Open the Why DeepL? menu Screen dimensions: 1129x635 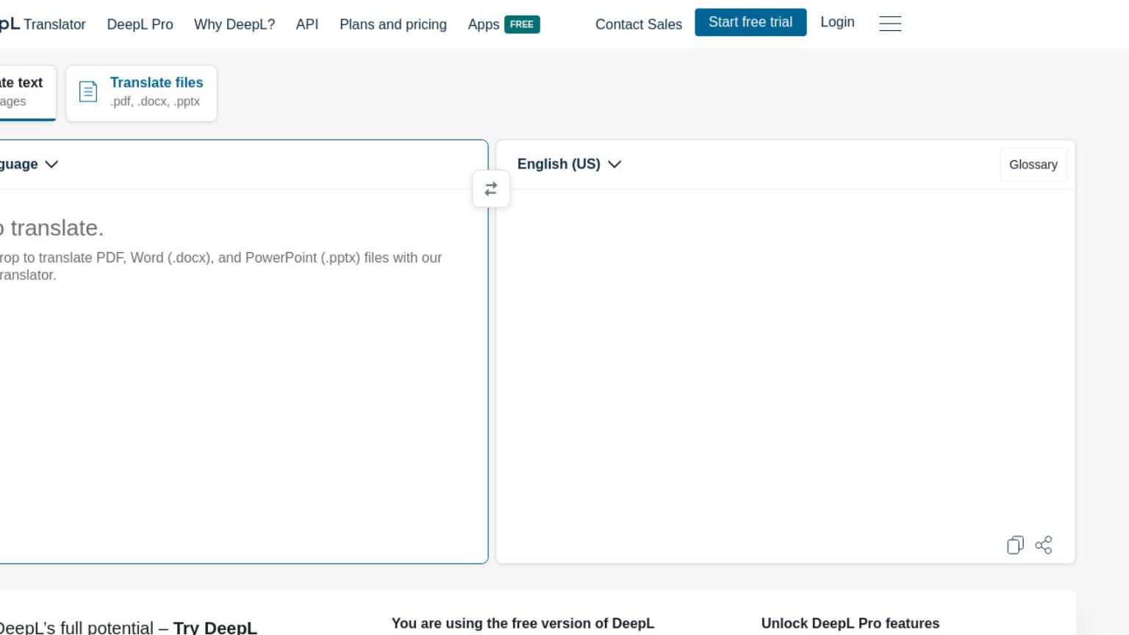click(234, 24)
